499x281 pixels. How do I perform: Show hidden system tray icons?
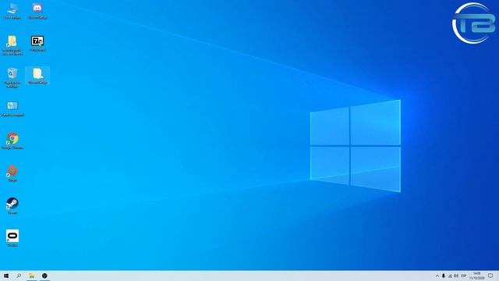pyautogui.click(x=437, y=276)
